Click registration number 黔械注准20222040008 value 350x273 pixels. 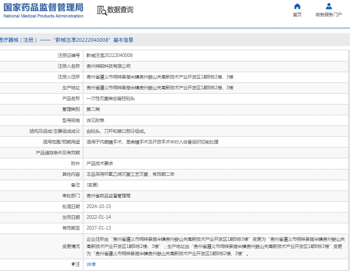109,56
